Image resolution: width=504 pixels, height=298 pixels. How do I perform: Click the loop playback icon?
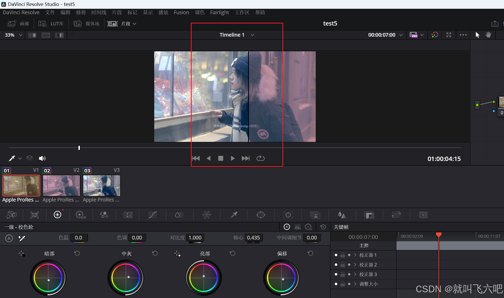point(260,158)
